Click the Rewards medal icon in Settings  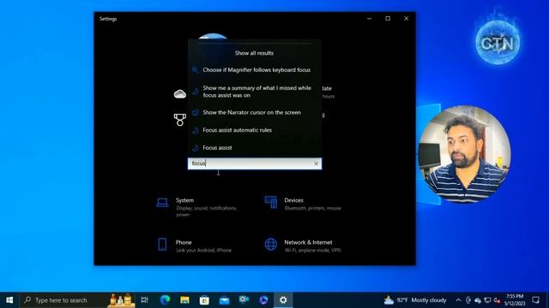pos(180,120)
